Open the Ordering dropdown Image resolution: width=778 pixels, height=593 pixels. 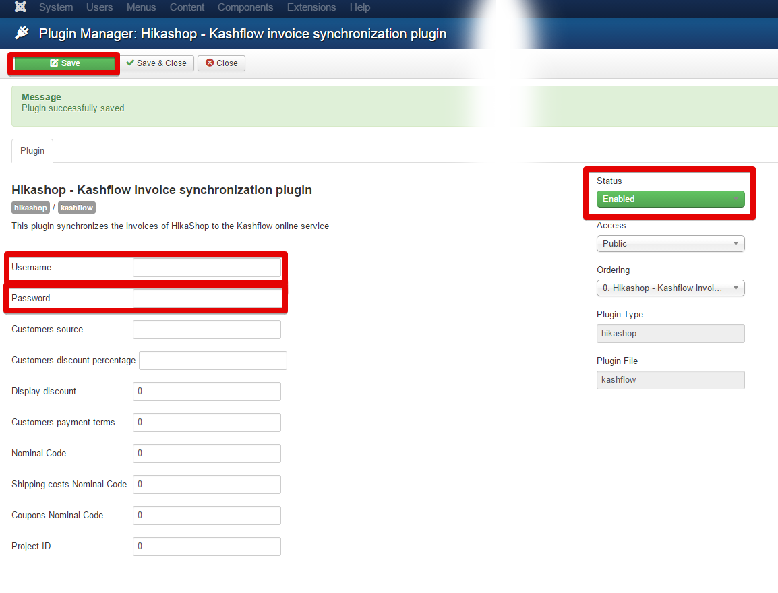670,288
